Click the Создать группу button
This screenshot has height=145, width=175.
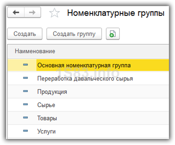tap(74, 34)
